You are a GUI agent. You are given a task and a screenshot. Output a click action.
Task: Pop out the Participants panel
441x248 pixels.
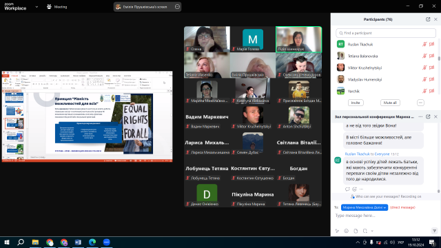tap(428, 19)
